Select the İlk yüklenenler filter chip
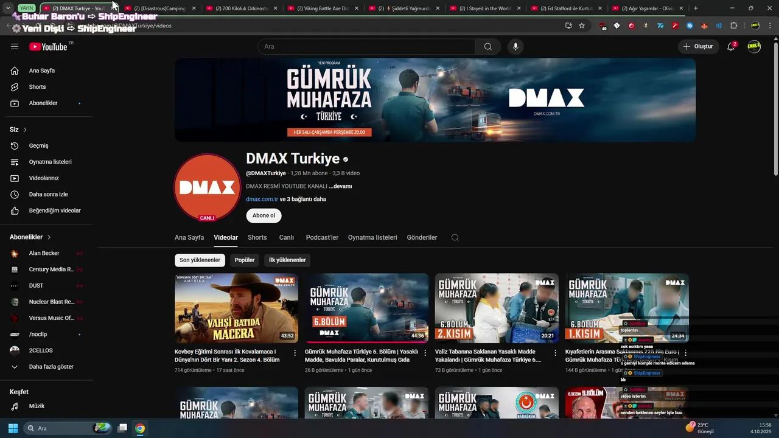The width and height of the screenshot is (779, 438). 287,260
